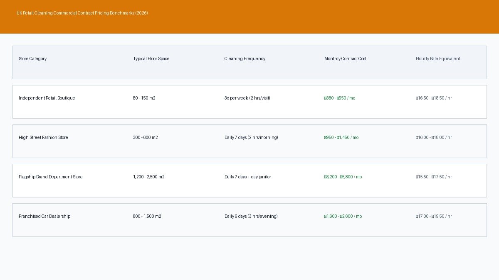Click the "950 - 1,450 / mo" monthly cost
Image resolution: width=499 pixels, height=280 pixels.
341,137
